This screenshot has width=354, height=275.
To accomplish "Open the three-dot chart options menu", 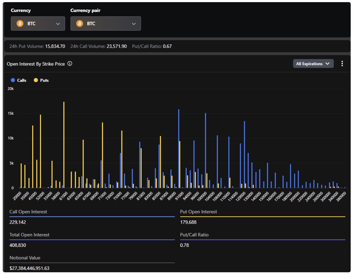I will coord(342,64).
